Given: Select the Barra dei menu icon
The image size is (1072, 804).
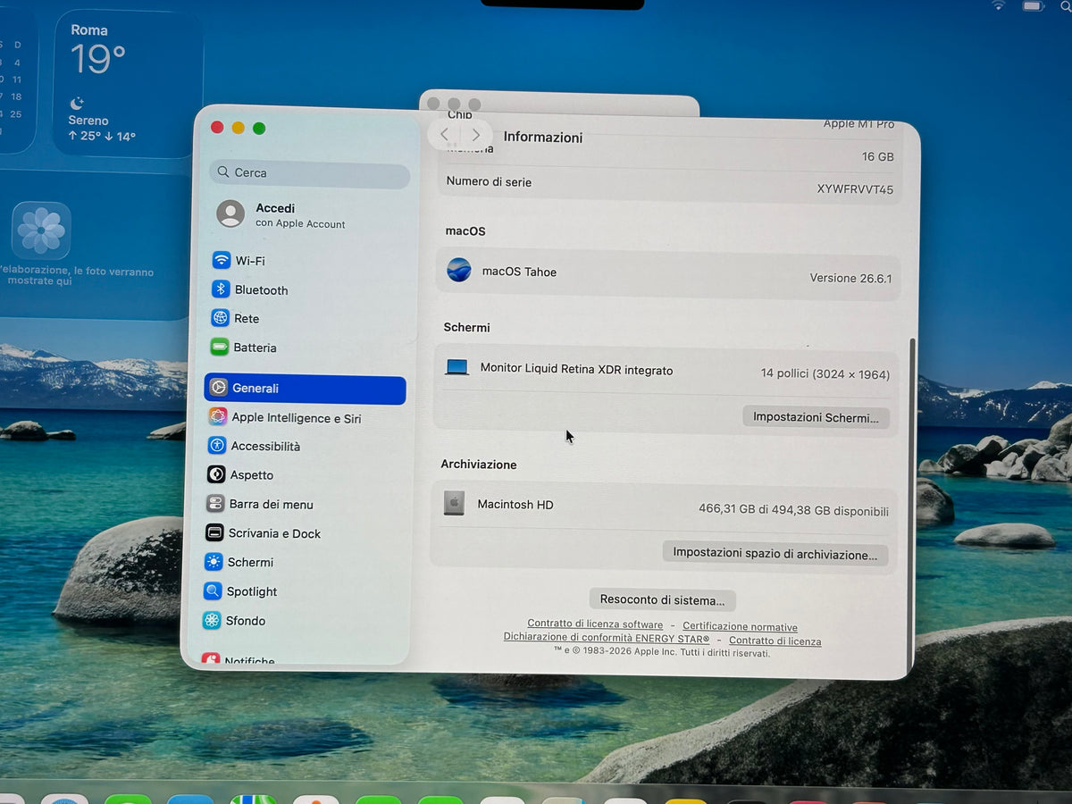Looking at the screenshot, I should (x=214, y=504).
